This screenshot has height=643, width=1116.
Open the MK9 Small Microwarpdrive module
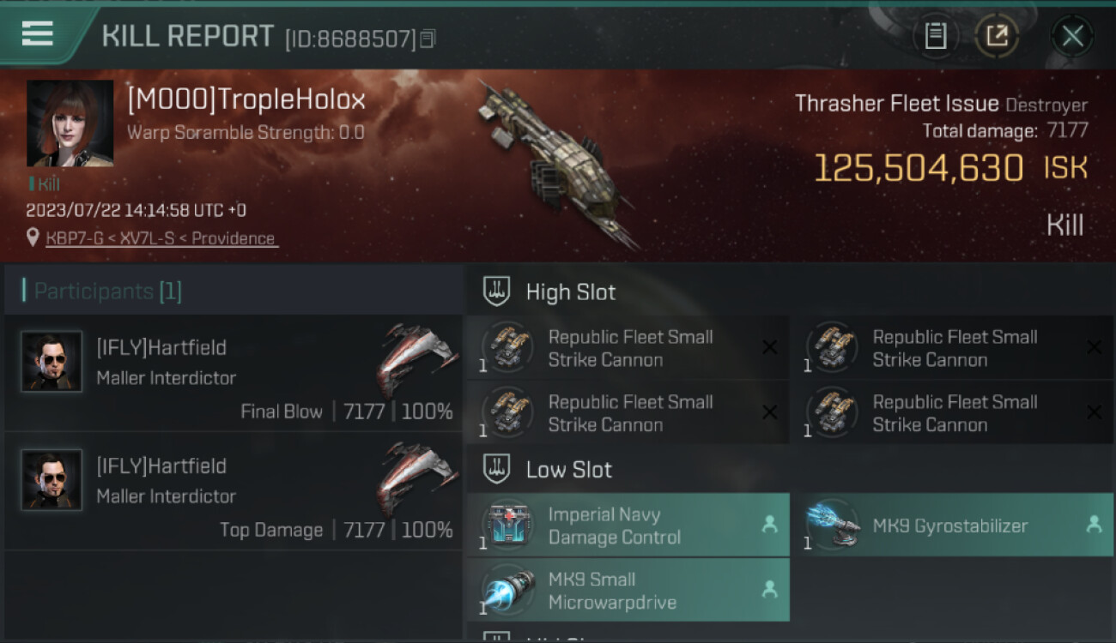pyautogui.click(x=628, y=590)
